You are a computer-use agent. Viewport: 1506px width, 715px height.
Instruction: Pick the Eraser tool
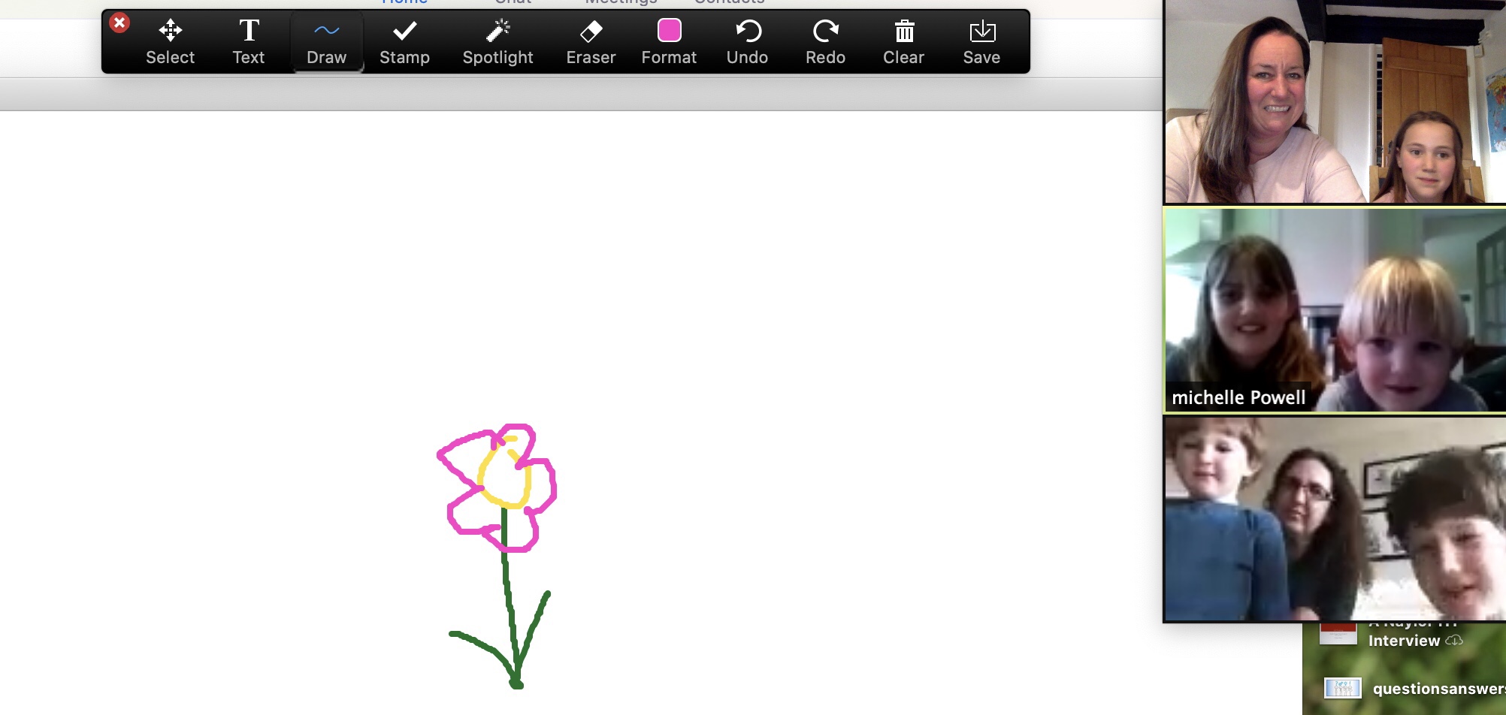[591, 42]
